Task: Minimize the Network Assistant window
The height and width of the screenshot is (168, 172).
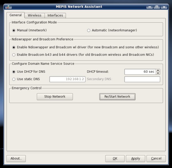Action: click(150, 7)
